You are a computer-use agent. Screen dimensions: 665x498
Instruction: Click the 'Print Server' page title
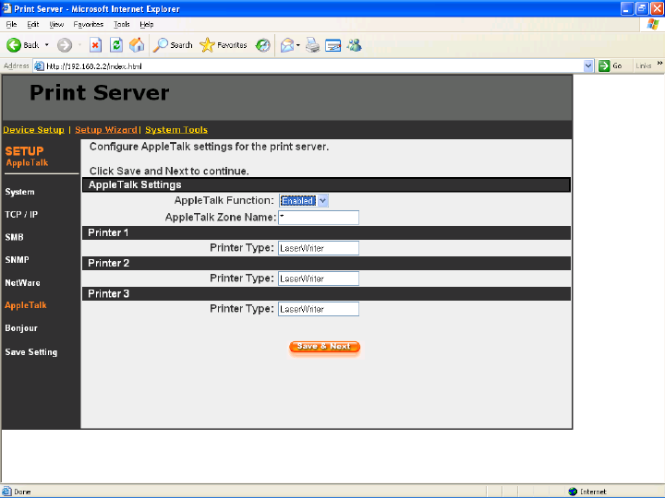(x=100, y=92)
